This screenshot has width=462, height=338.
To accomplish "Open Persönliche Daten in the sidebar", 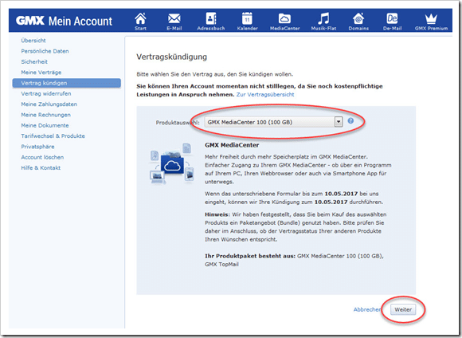I will 45,51.
